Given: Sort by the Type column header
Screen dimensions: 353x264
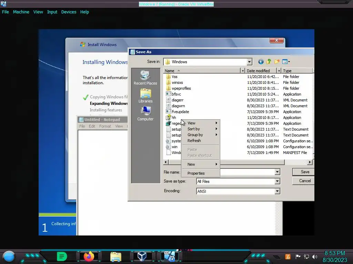Looking at the screenshot, I should click(297, 71).
